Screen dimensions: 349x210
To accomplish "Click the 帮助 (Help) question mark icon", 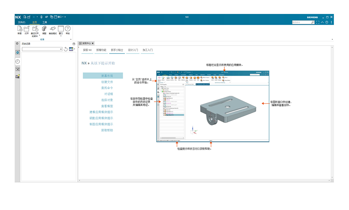I will tap(68, 29).
